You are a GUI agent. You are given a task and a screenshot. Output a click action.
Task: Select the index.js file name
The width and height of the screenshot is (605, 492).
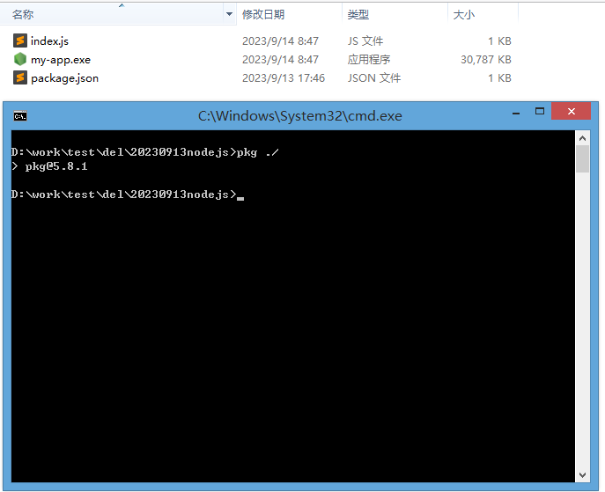coord(50,40)
